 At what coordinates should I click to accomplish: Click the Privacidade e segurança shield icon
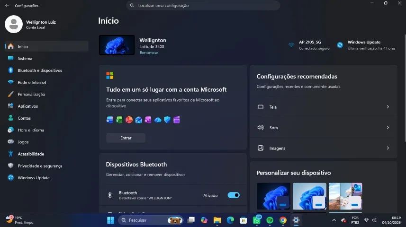click(10, 166)
